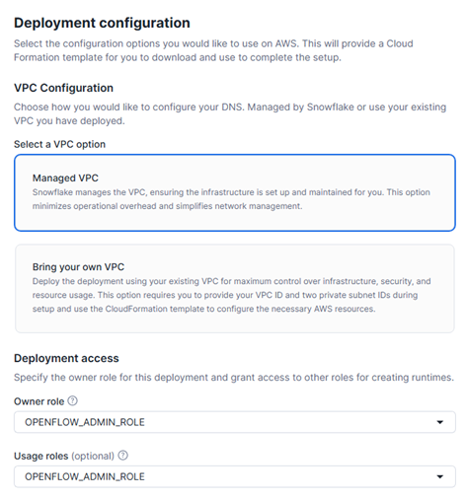
Task: Click the Select a VPC option label
Action: (59, 144)
